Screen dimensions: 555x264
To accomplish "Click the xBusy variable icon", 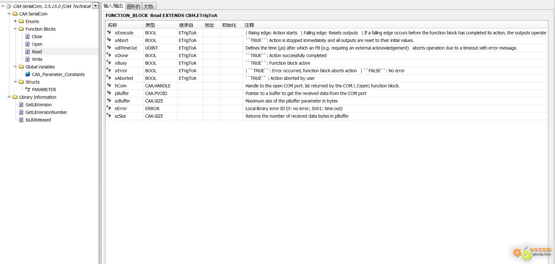I will 109,63.
